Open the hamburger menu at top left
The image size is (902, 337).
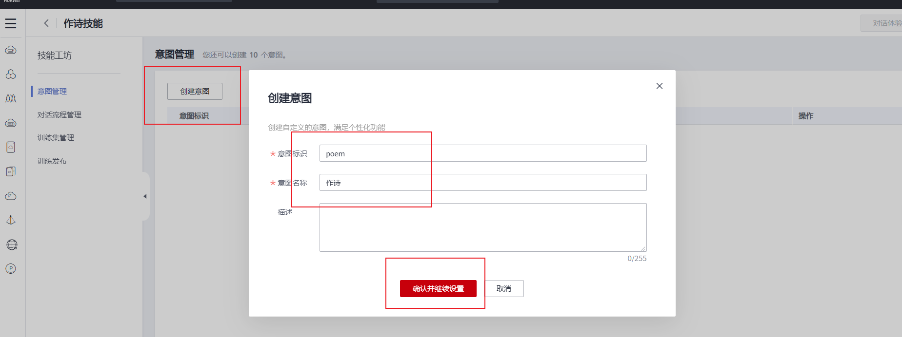pyautogui.click(x=11, y=23)
